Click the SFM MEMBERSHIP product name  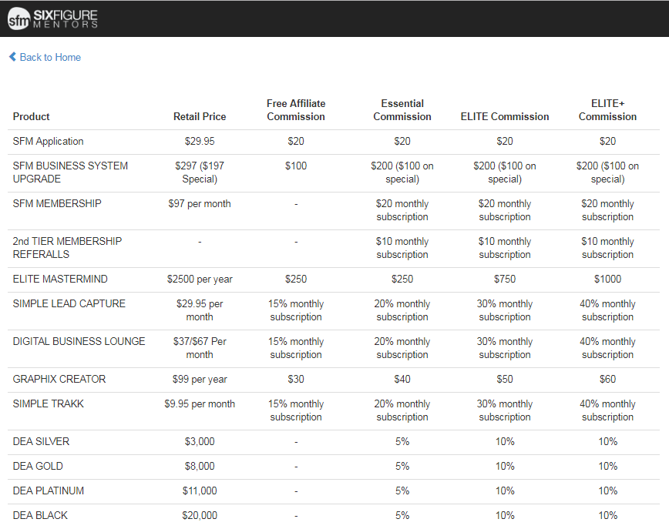(57, 203)
